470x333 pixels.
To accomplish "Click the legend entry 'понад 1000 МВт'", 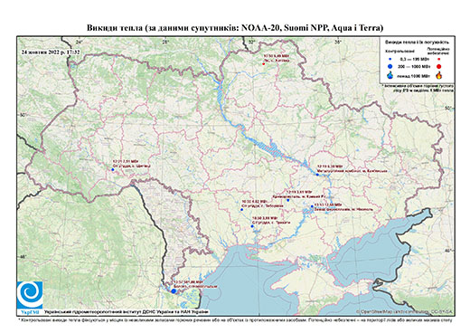I will (415, 75).
